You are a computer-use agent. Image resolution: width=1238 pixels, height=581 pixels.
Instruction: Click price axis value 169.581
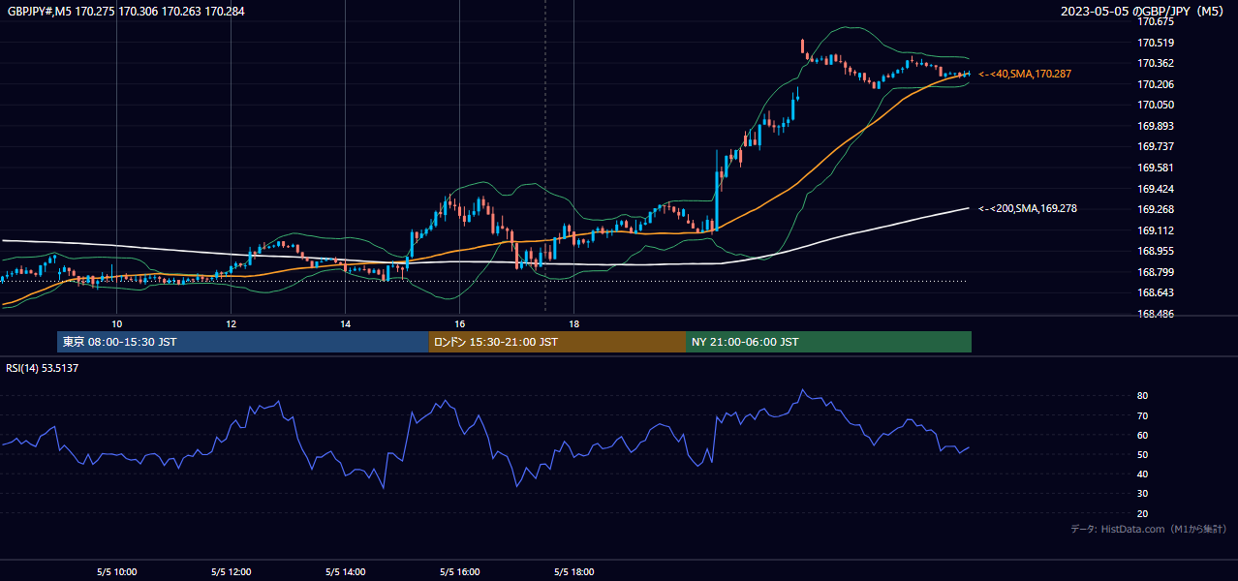tap(1156, 168)
